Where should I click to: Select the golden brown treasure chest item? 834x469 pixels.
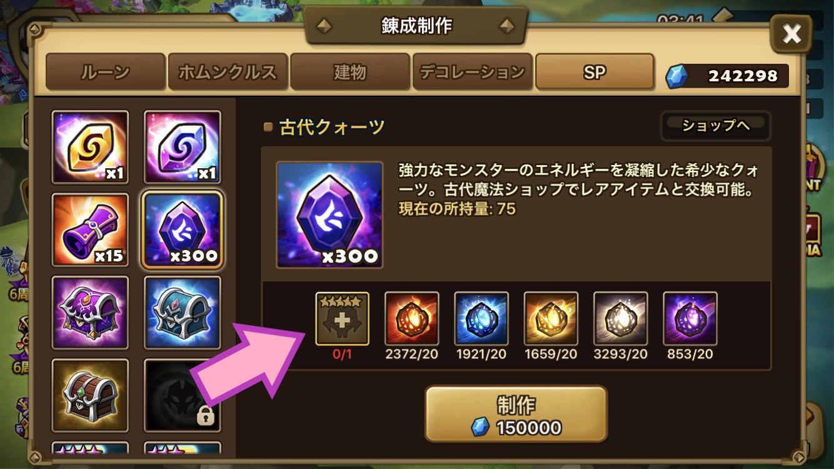coord(90,395)
